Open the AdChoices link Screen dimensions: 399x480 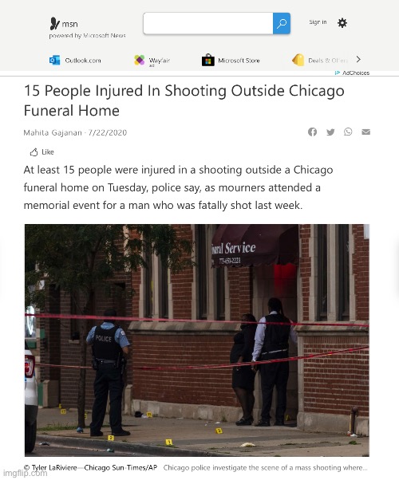[x=352, y=73]
